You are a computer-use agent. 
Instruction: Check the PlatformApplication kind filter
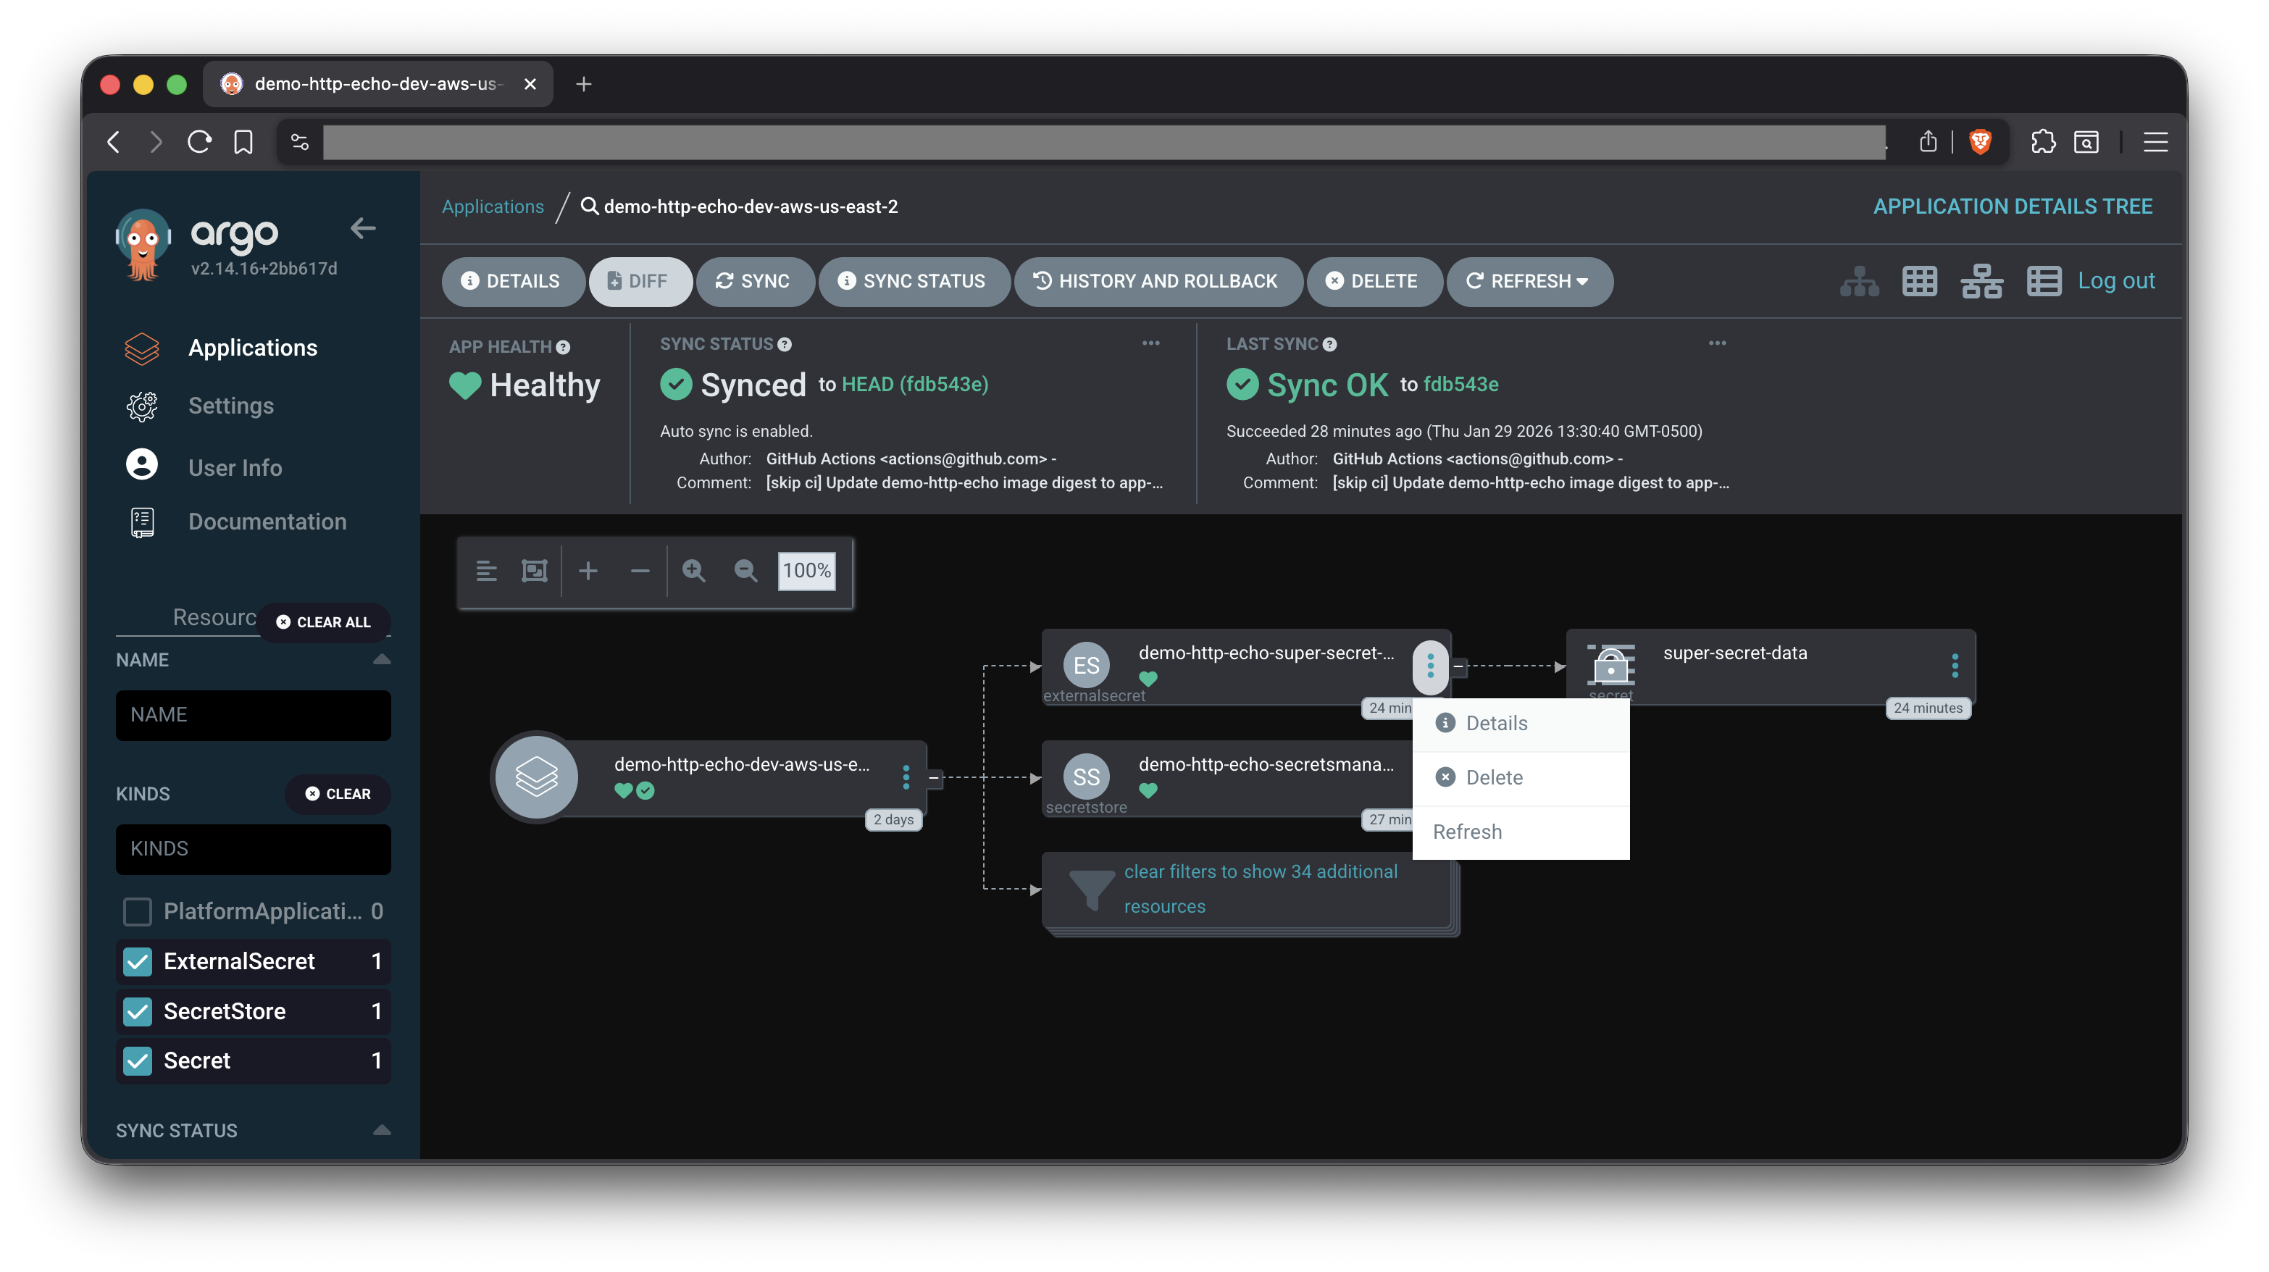point(138,911)
